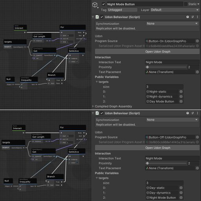Click the GameObject cube icon in header
Viewport: 201px width, 201px height.
95,5
